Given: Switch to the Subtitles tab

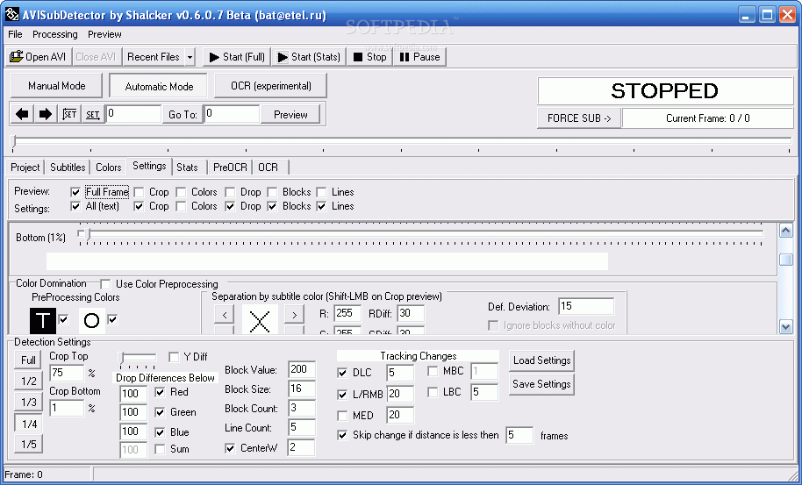Looking at the screenshot, I should pos(68,168).
